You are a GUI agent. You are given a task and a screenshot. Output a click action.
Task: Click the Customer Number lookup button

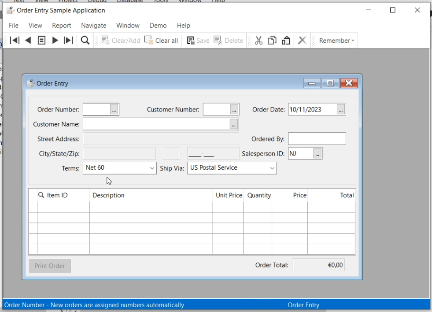pos(234,109)
